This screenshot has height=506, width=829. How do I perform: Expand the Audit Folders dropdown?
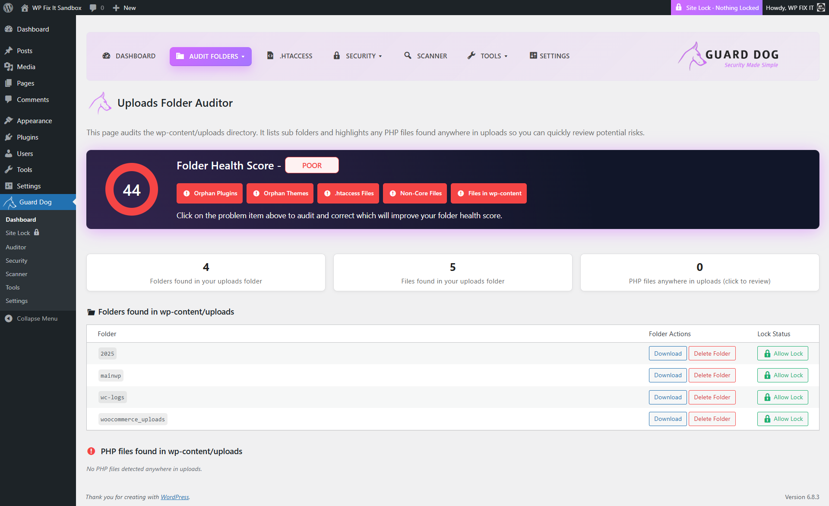[210, 56]
